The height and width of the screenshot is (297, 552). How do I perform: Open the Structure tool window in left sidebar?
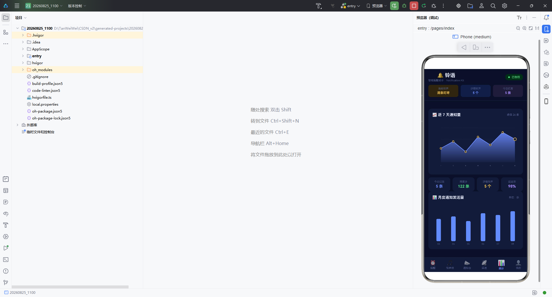6,32
